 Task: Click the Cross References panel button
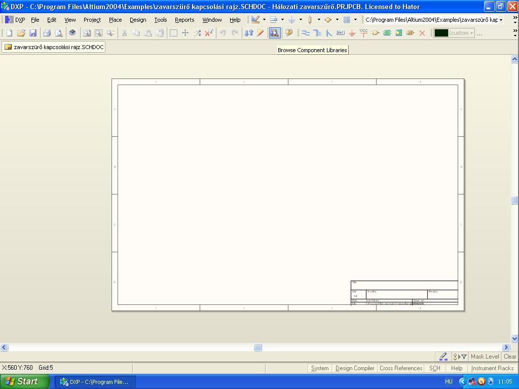[x=401, y=368]
